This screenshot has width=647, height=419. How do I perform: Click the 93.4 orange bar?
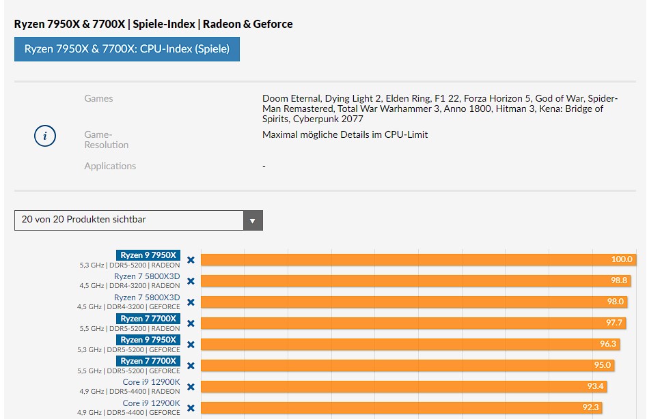(x=404, y=386)
